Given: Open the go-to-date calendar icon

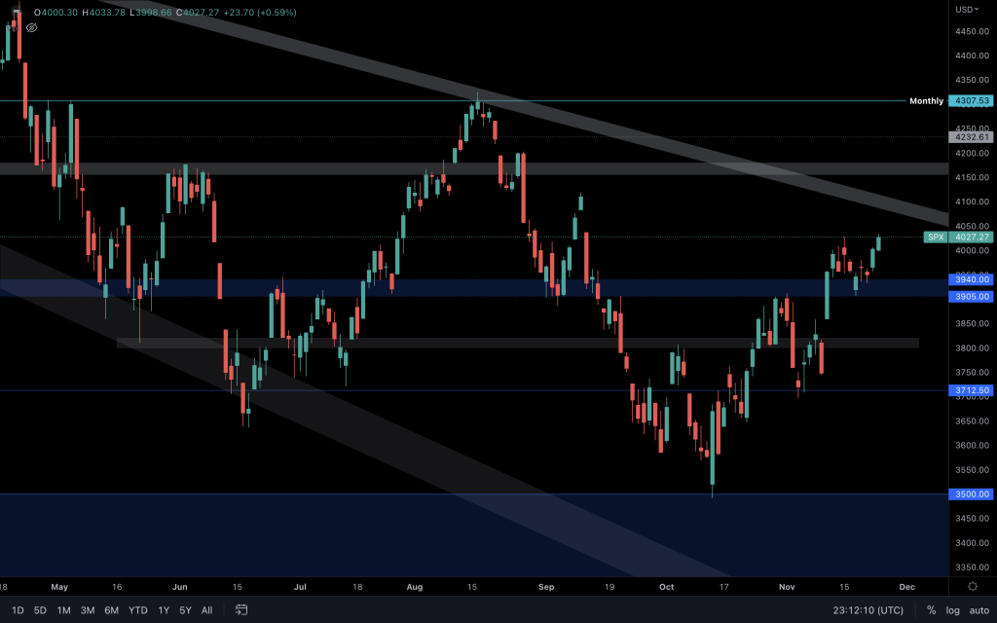Looking at the screenshot, I should (x=241, y=609).
